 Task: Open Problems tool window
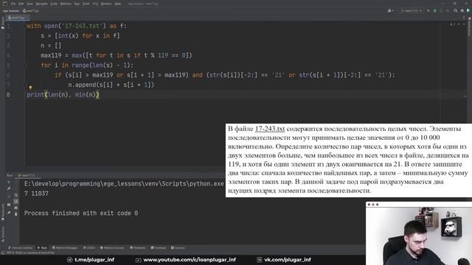click(x=138, y=248)
